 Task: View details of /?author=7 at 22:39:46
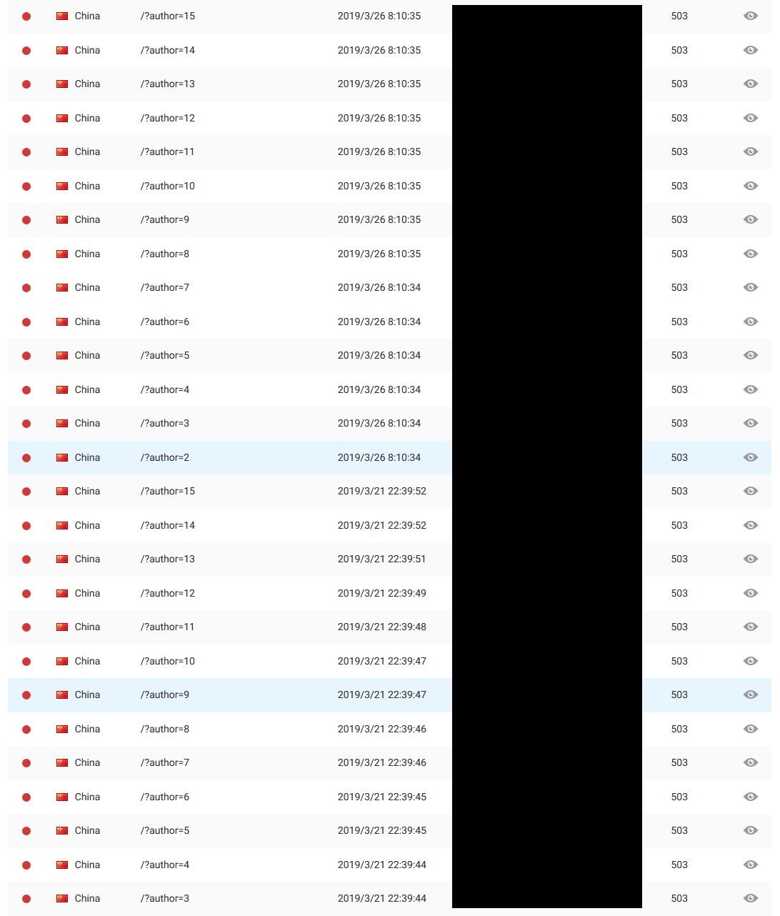coord(750,762)
